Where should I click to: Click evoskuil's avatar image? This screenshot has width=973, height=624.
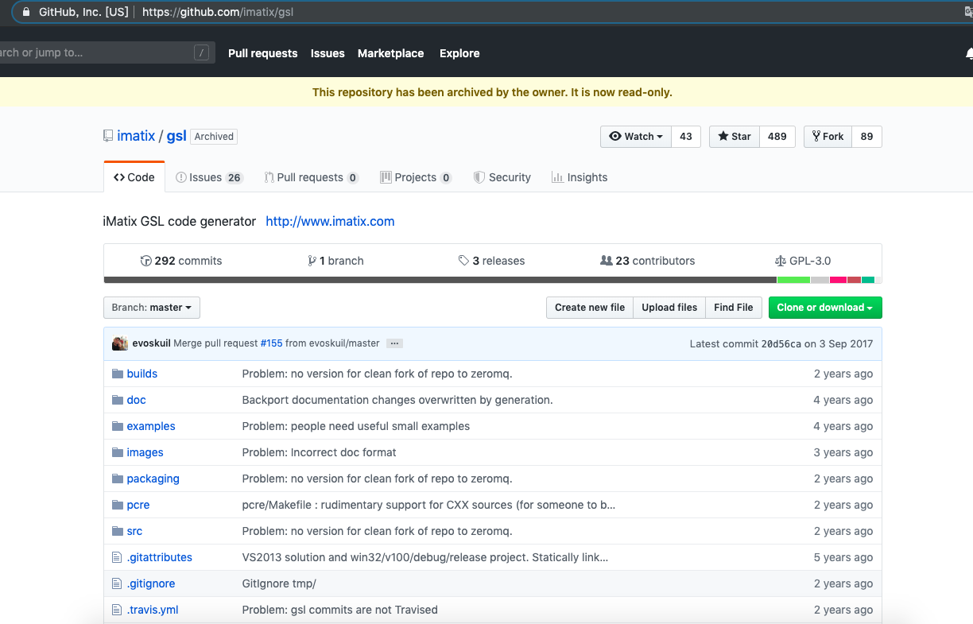[x=120, y=343]
